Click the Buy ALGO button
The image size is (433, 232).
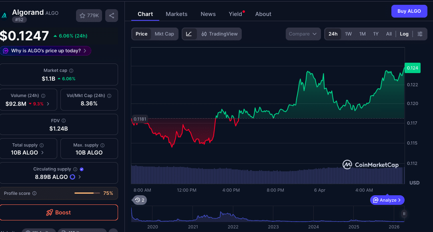[x=409, y=11]
